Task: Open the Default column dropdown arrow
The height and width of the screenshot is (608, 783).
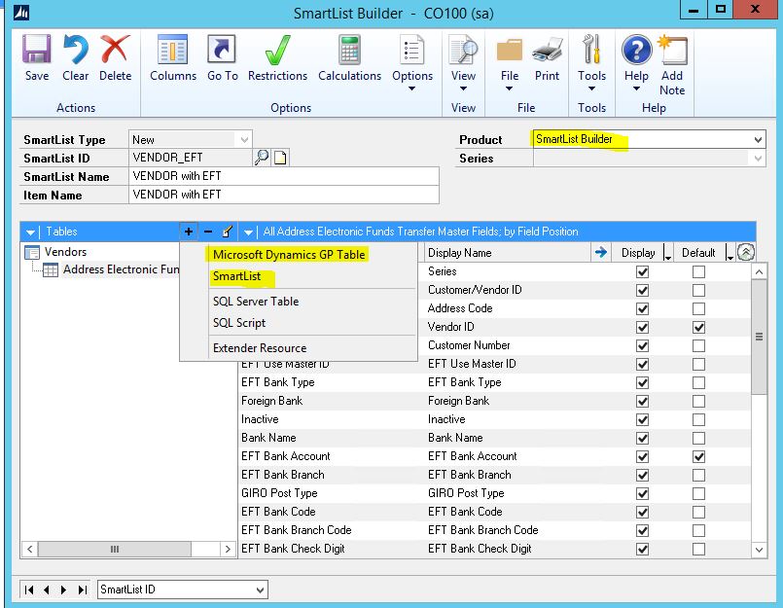Action: click(730, 254)
